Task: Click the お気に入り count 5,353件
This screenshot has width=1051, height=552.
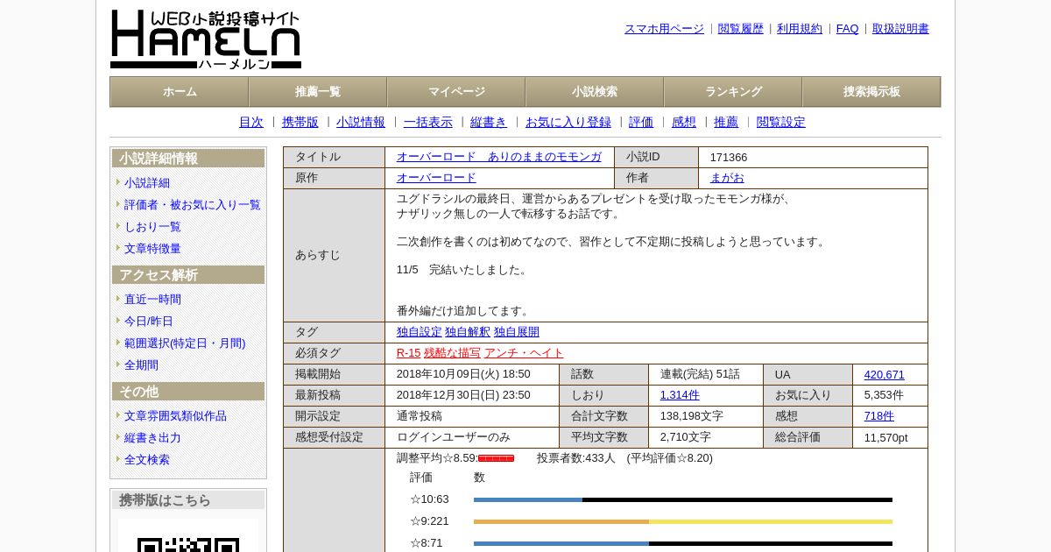Action: point(884,395)
